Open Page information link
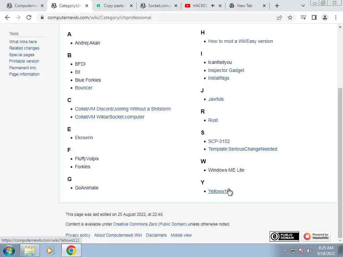The width and height of the screenshot is (343, 257). tap(24, 74)
